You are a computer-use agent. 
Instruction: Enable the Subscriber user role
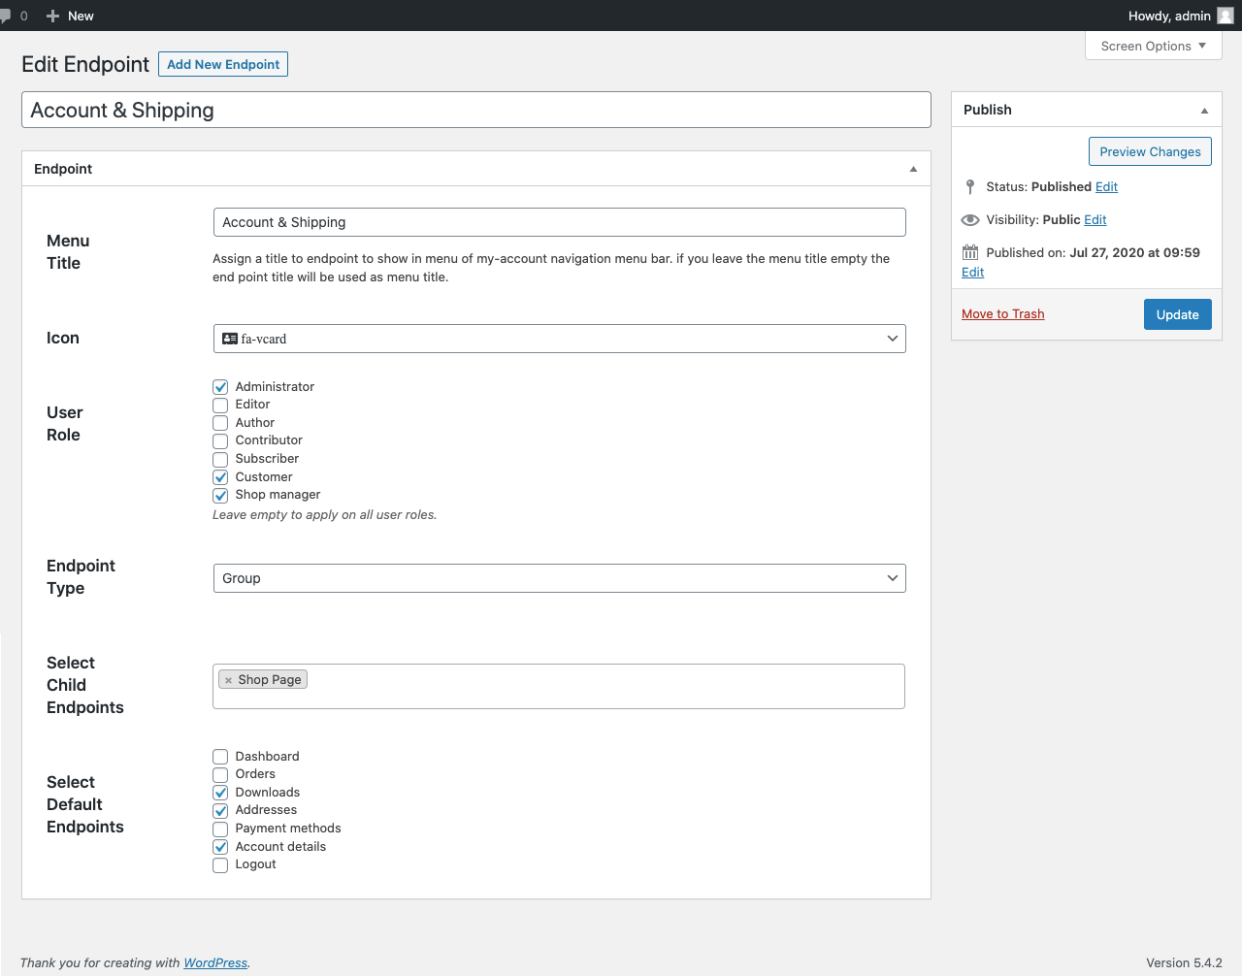[219, 459]
